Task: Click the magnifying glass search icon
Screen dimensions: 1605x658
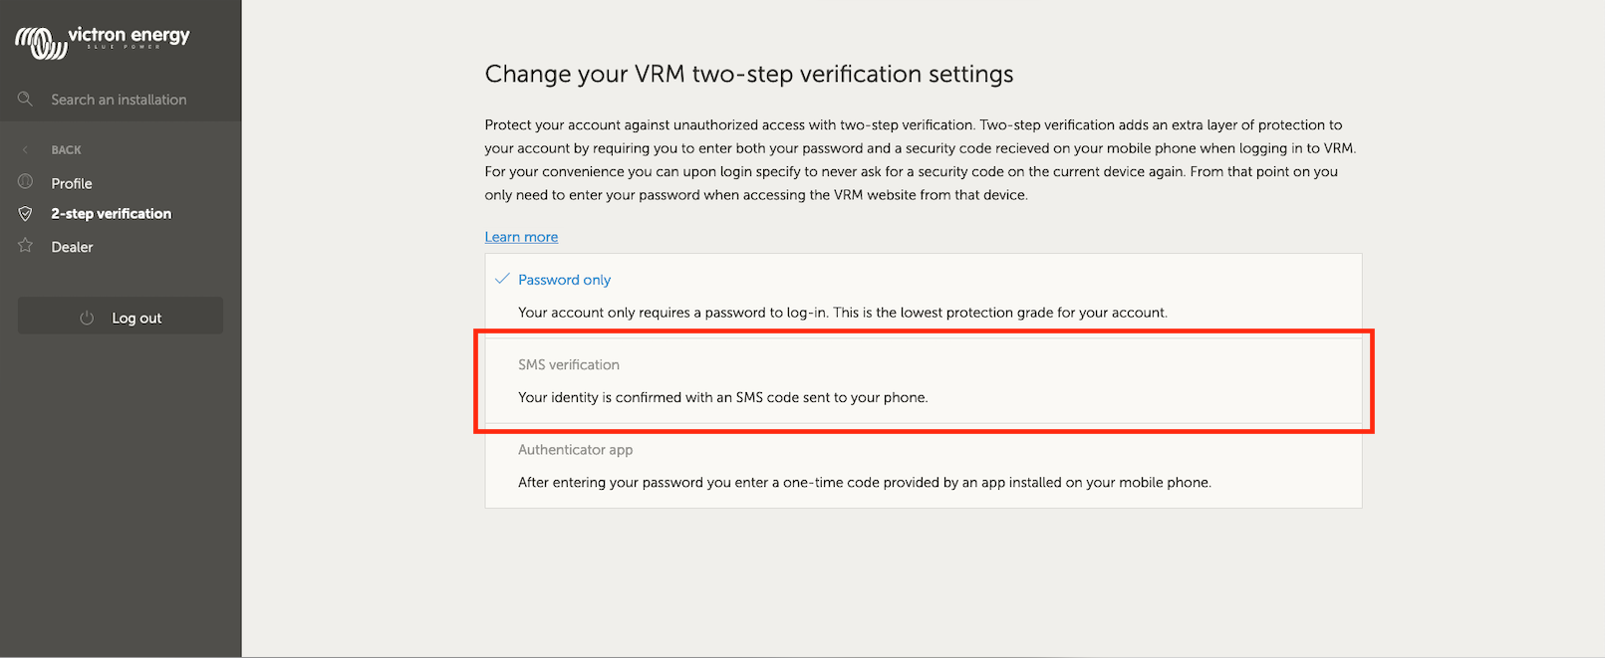Action: tap(25, 99)
